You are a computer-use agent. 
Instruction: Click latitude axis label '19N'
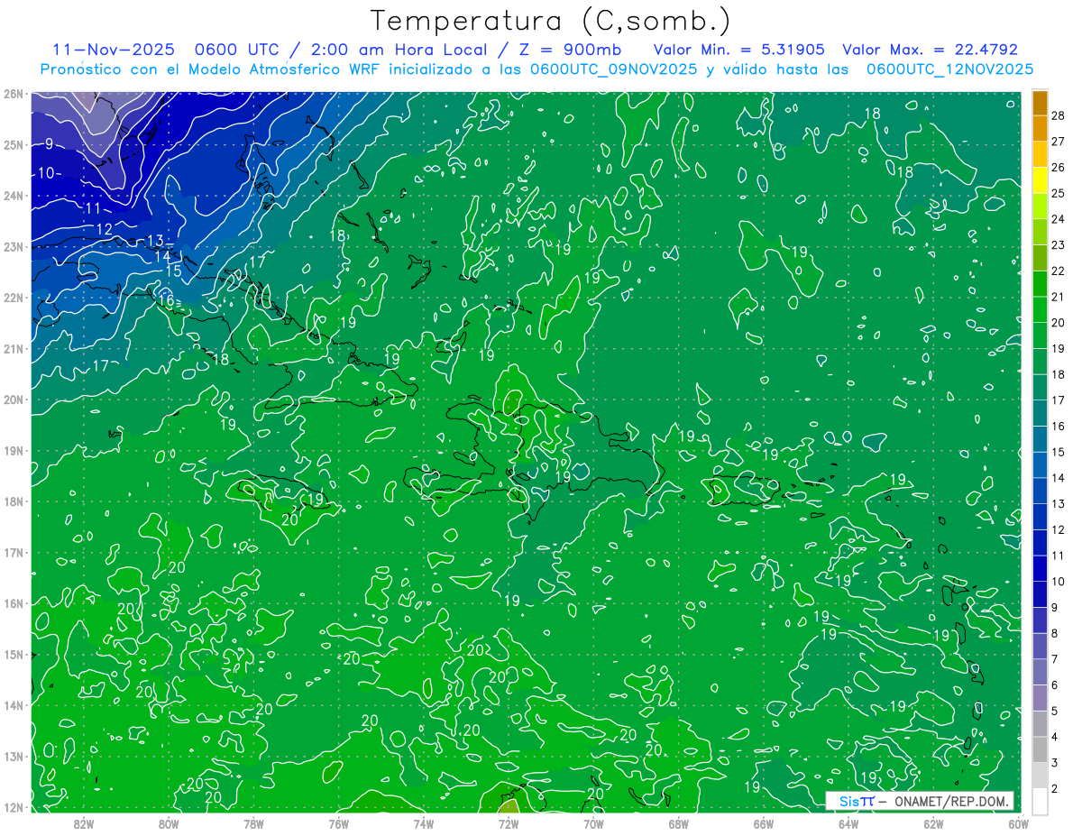coord(13,450)
